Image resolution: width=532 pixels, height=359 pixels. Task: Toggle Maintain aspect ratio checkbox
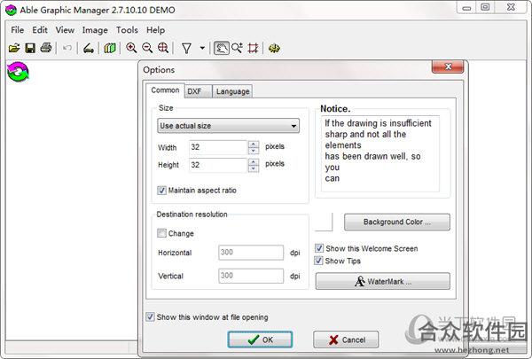[161, 191]
